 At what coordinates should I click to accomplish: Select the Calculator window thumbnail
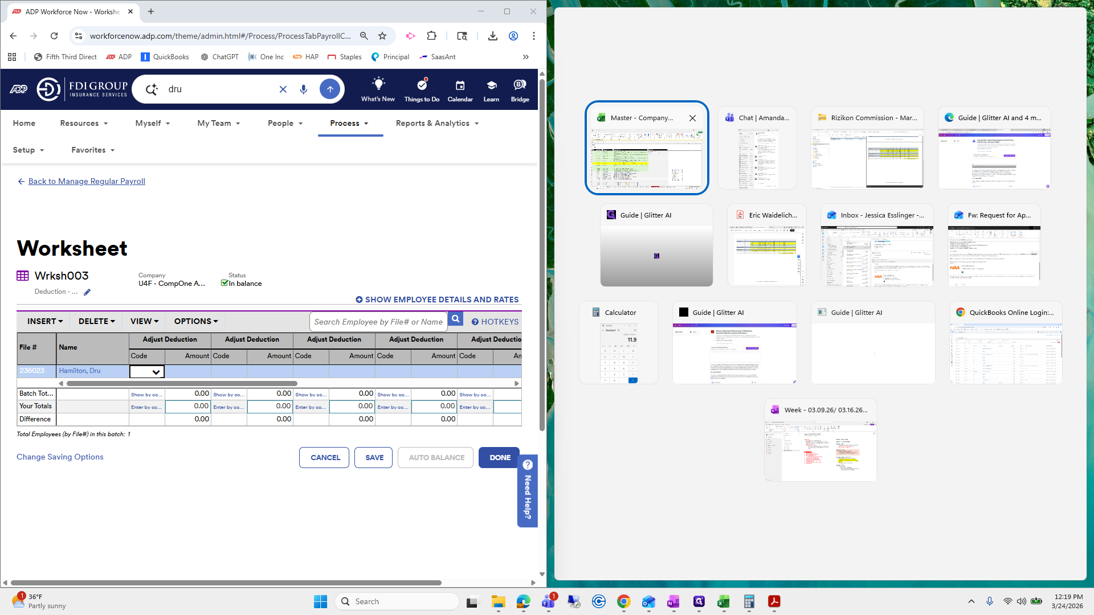point(619,343)
